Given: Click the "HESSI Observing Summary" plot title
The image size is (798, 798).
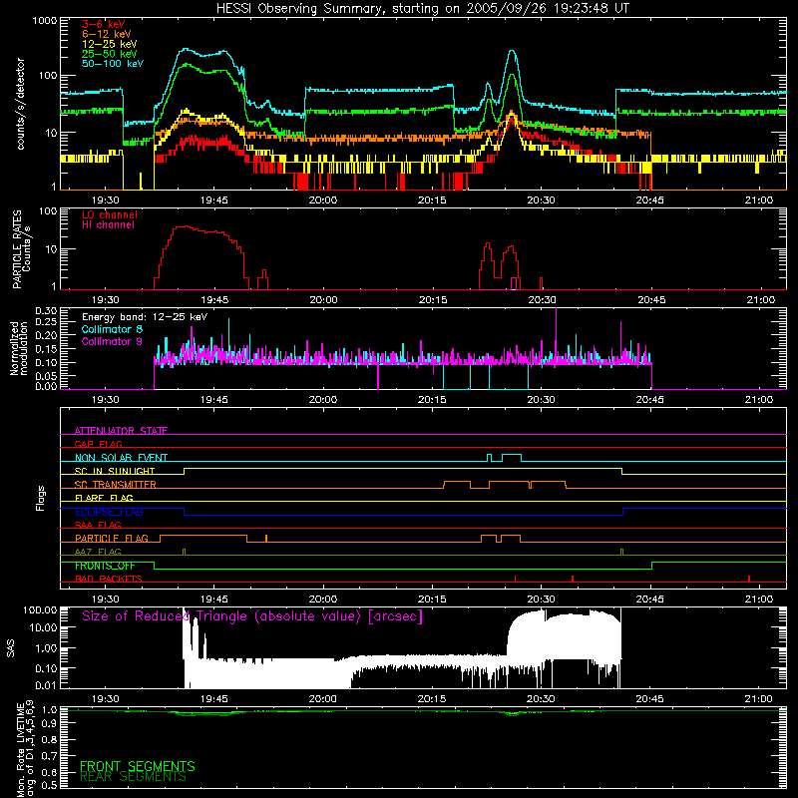Looking at the screenshot, I should pyautogui.click(x=423, y=9).
